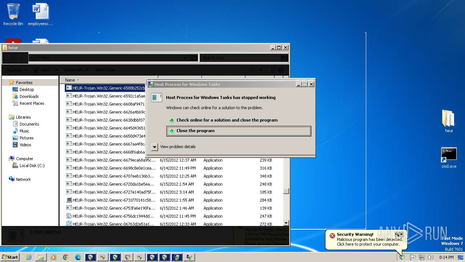Open the Documents library

[x=29, y=124]
